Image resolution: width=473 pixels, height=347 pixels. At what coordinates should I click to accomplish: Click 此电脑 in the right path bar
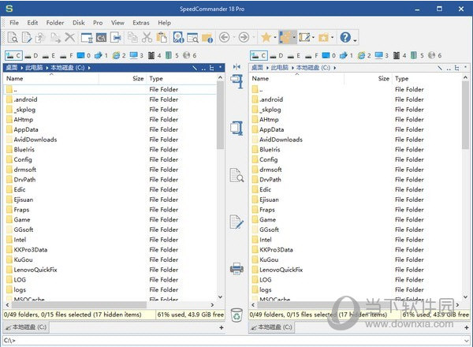point(279,68)
